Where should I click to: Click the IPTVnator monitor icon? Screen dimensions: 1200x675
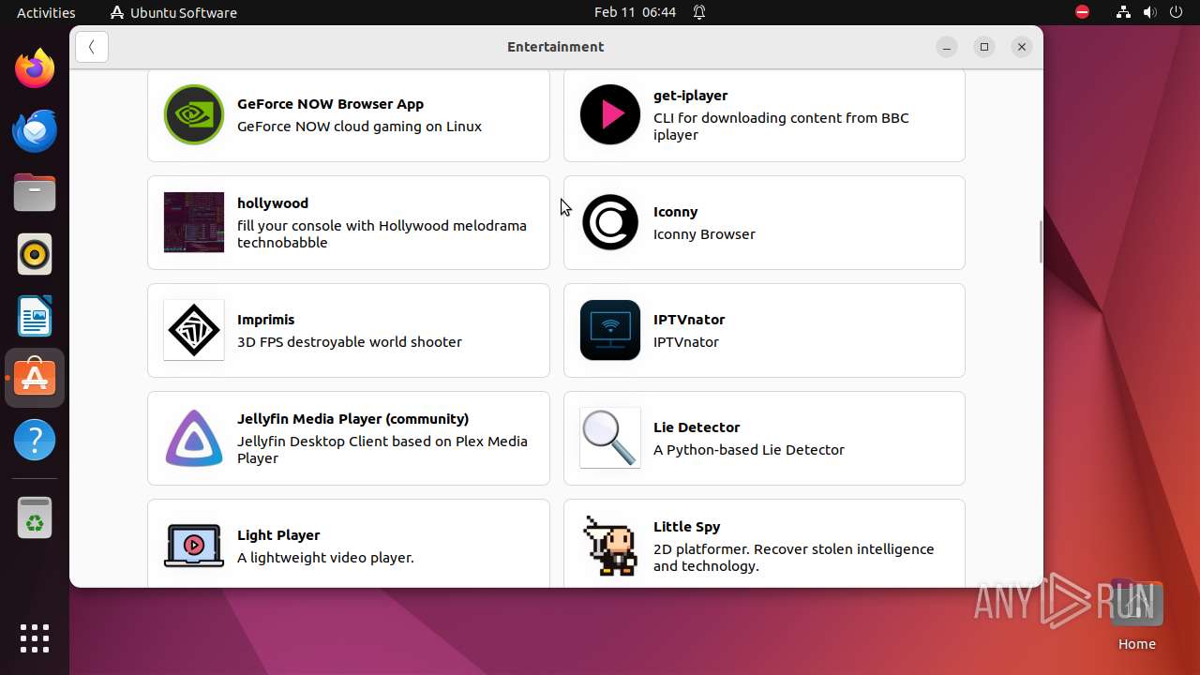pos(610,330)
